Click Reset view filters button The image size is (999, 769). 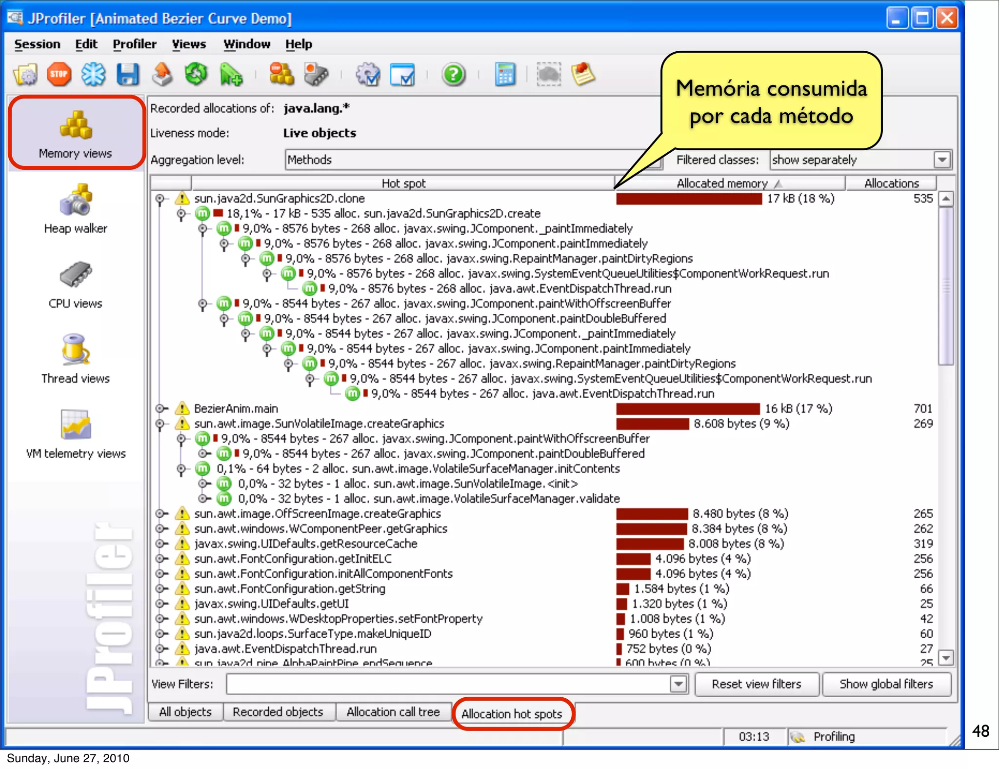click(x=756, y=684)
